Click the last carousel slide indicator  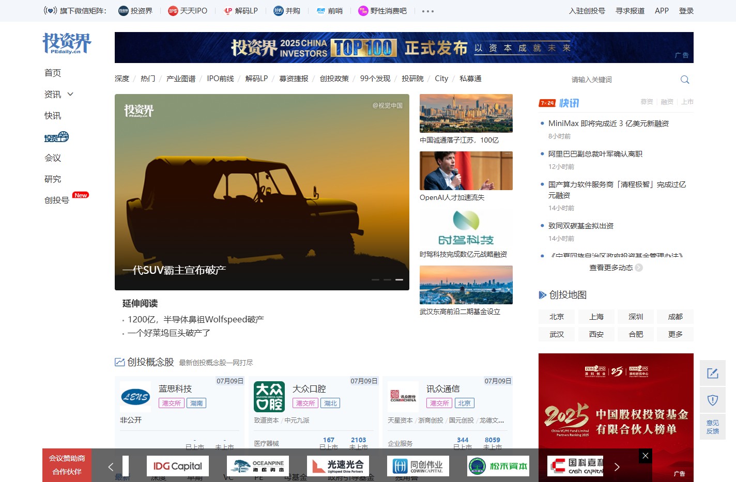tap(399, 279)
